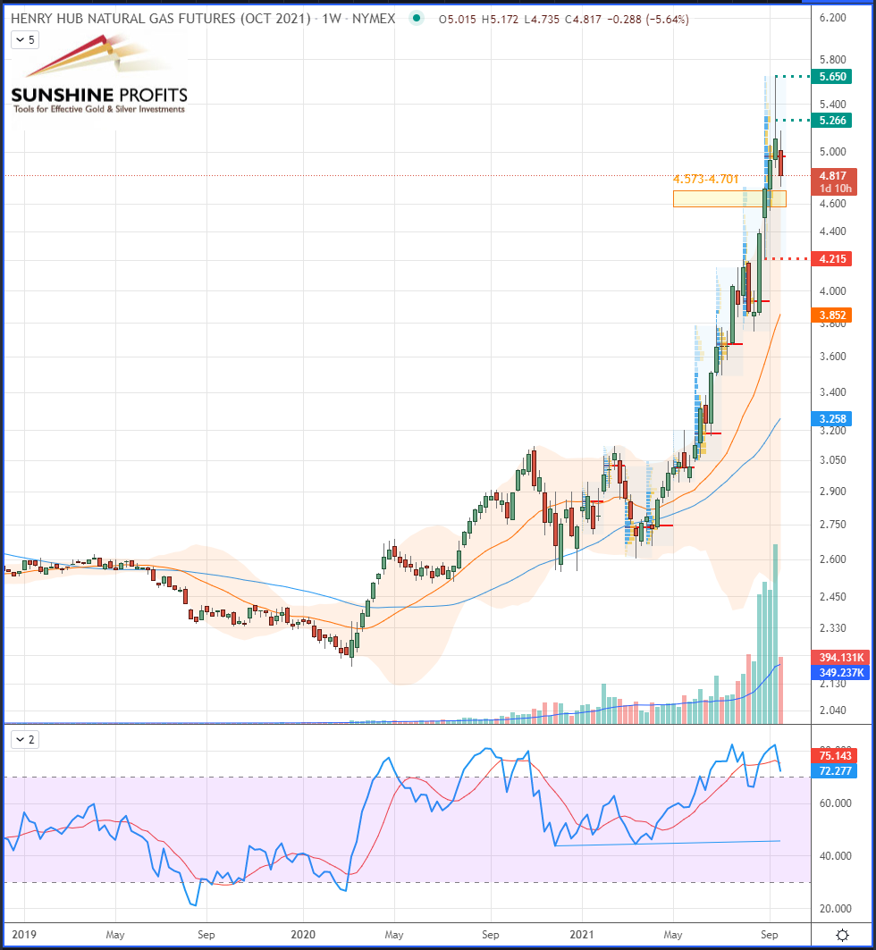Click the 3.258 blue moving average label

[832, 418]
